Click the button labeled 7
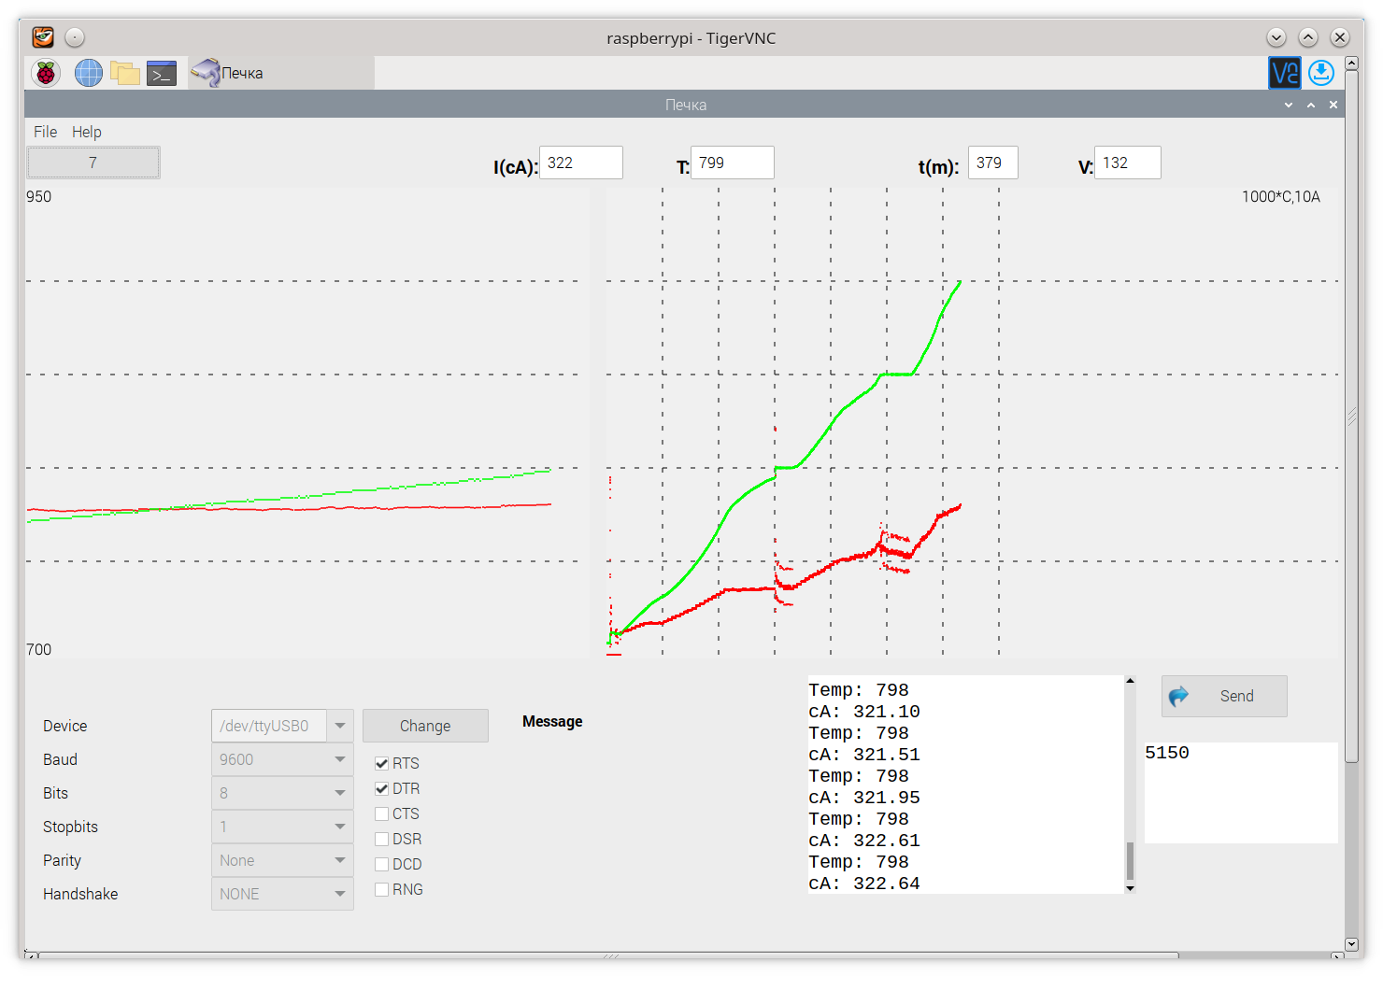This screenshot has height=990, width=1383. pos(93,163)
